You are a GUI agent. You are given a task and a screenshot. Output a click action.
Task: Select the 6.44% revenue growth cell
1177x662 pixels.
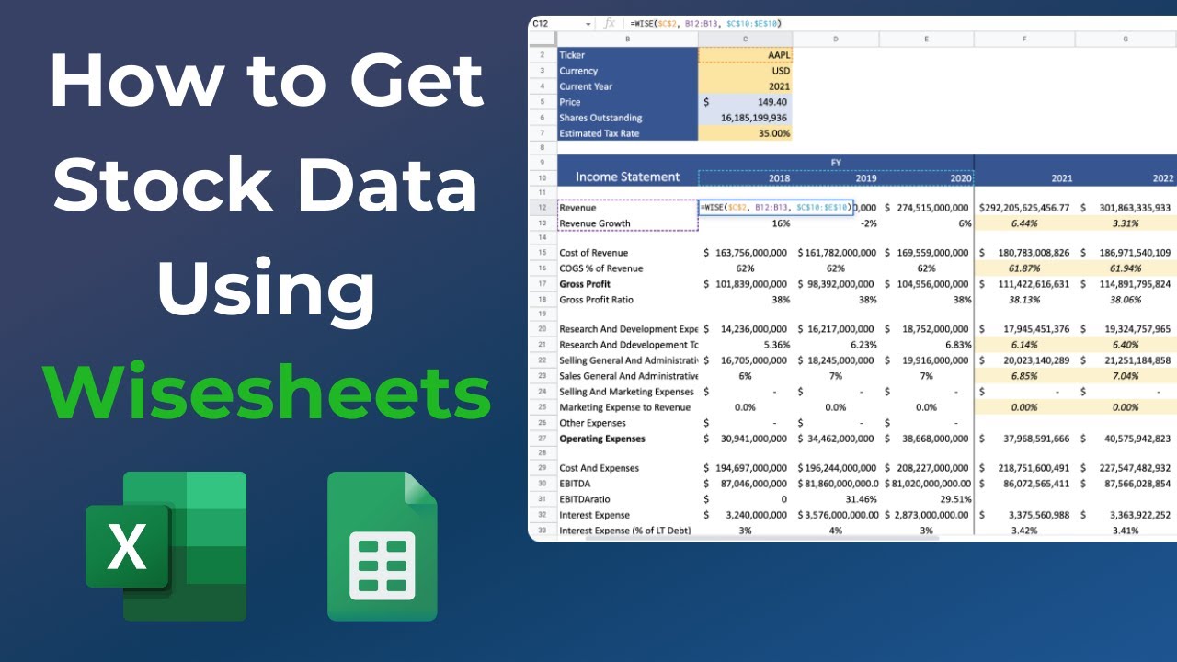(x=1024, y=223)
